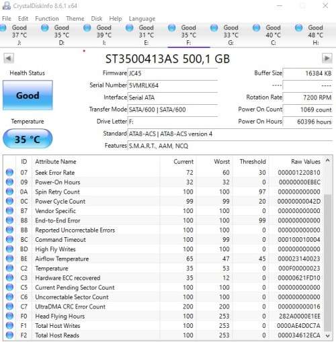Click Reported Uncorrectable Errors status icon

pyautogui.click(x=9, y=230)
